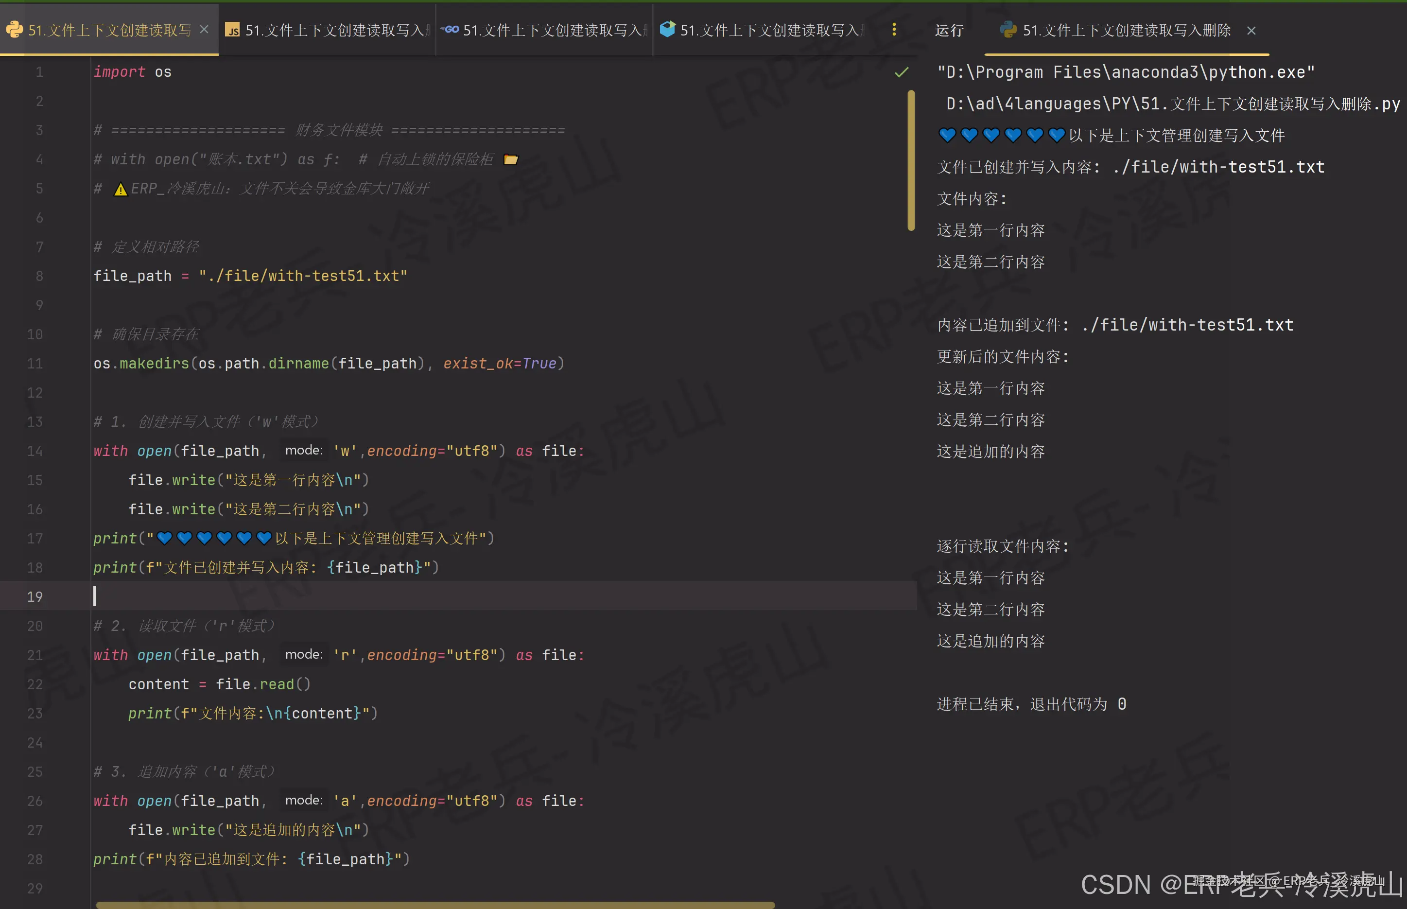Click the print statement on line 28
Screen dimensions: 1407x909
251,859
